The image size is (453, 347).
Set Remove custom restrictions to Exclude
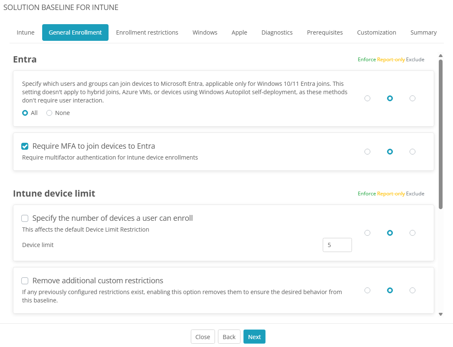click(x=412, y=290)
